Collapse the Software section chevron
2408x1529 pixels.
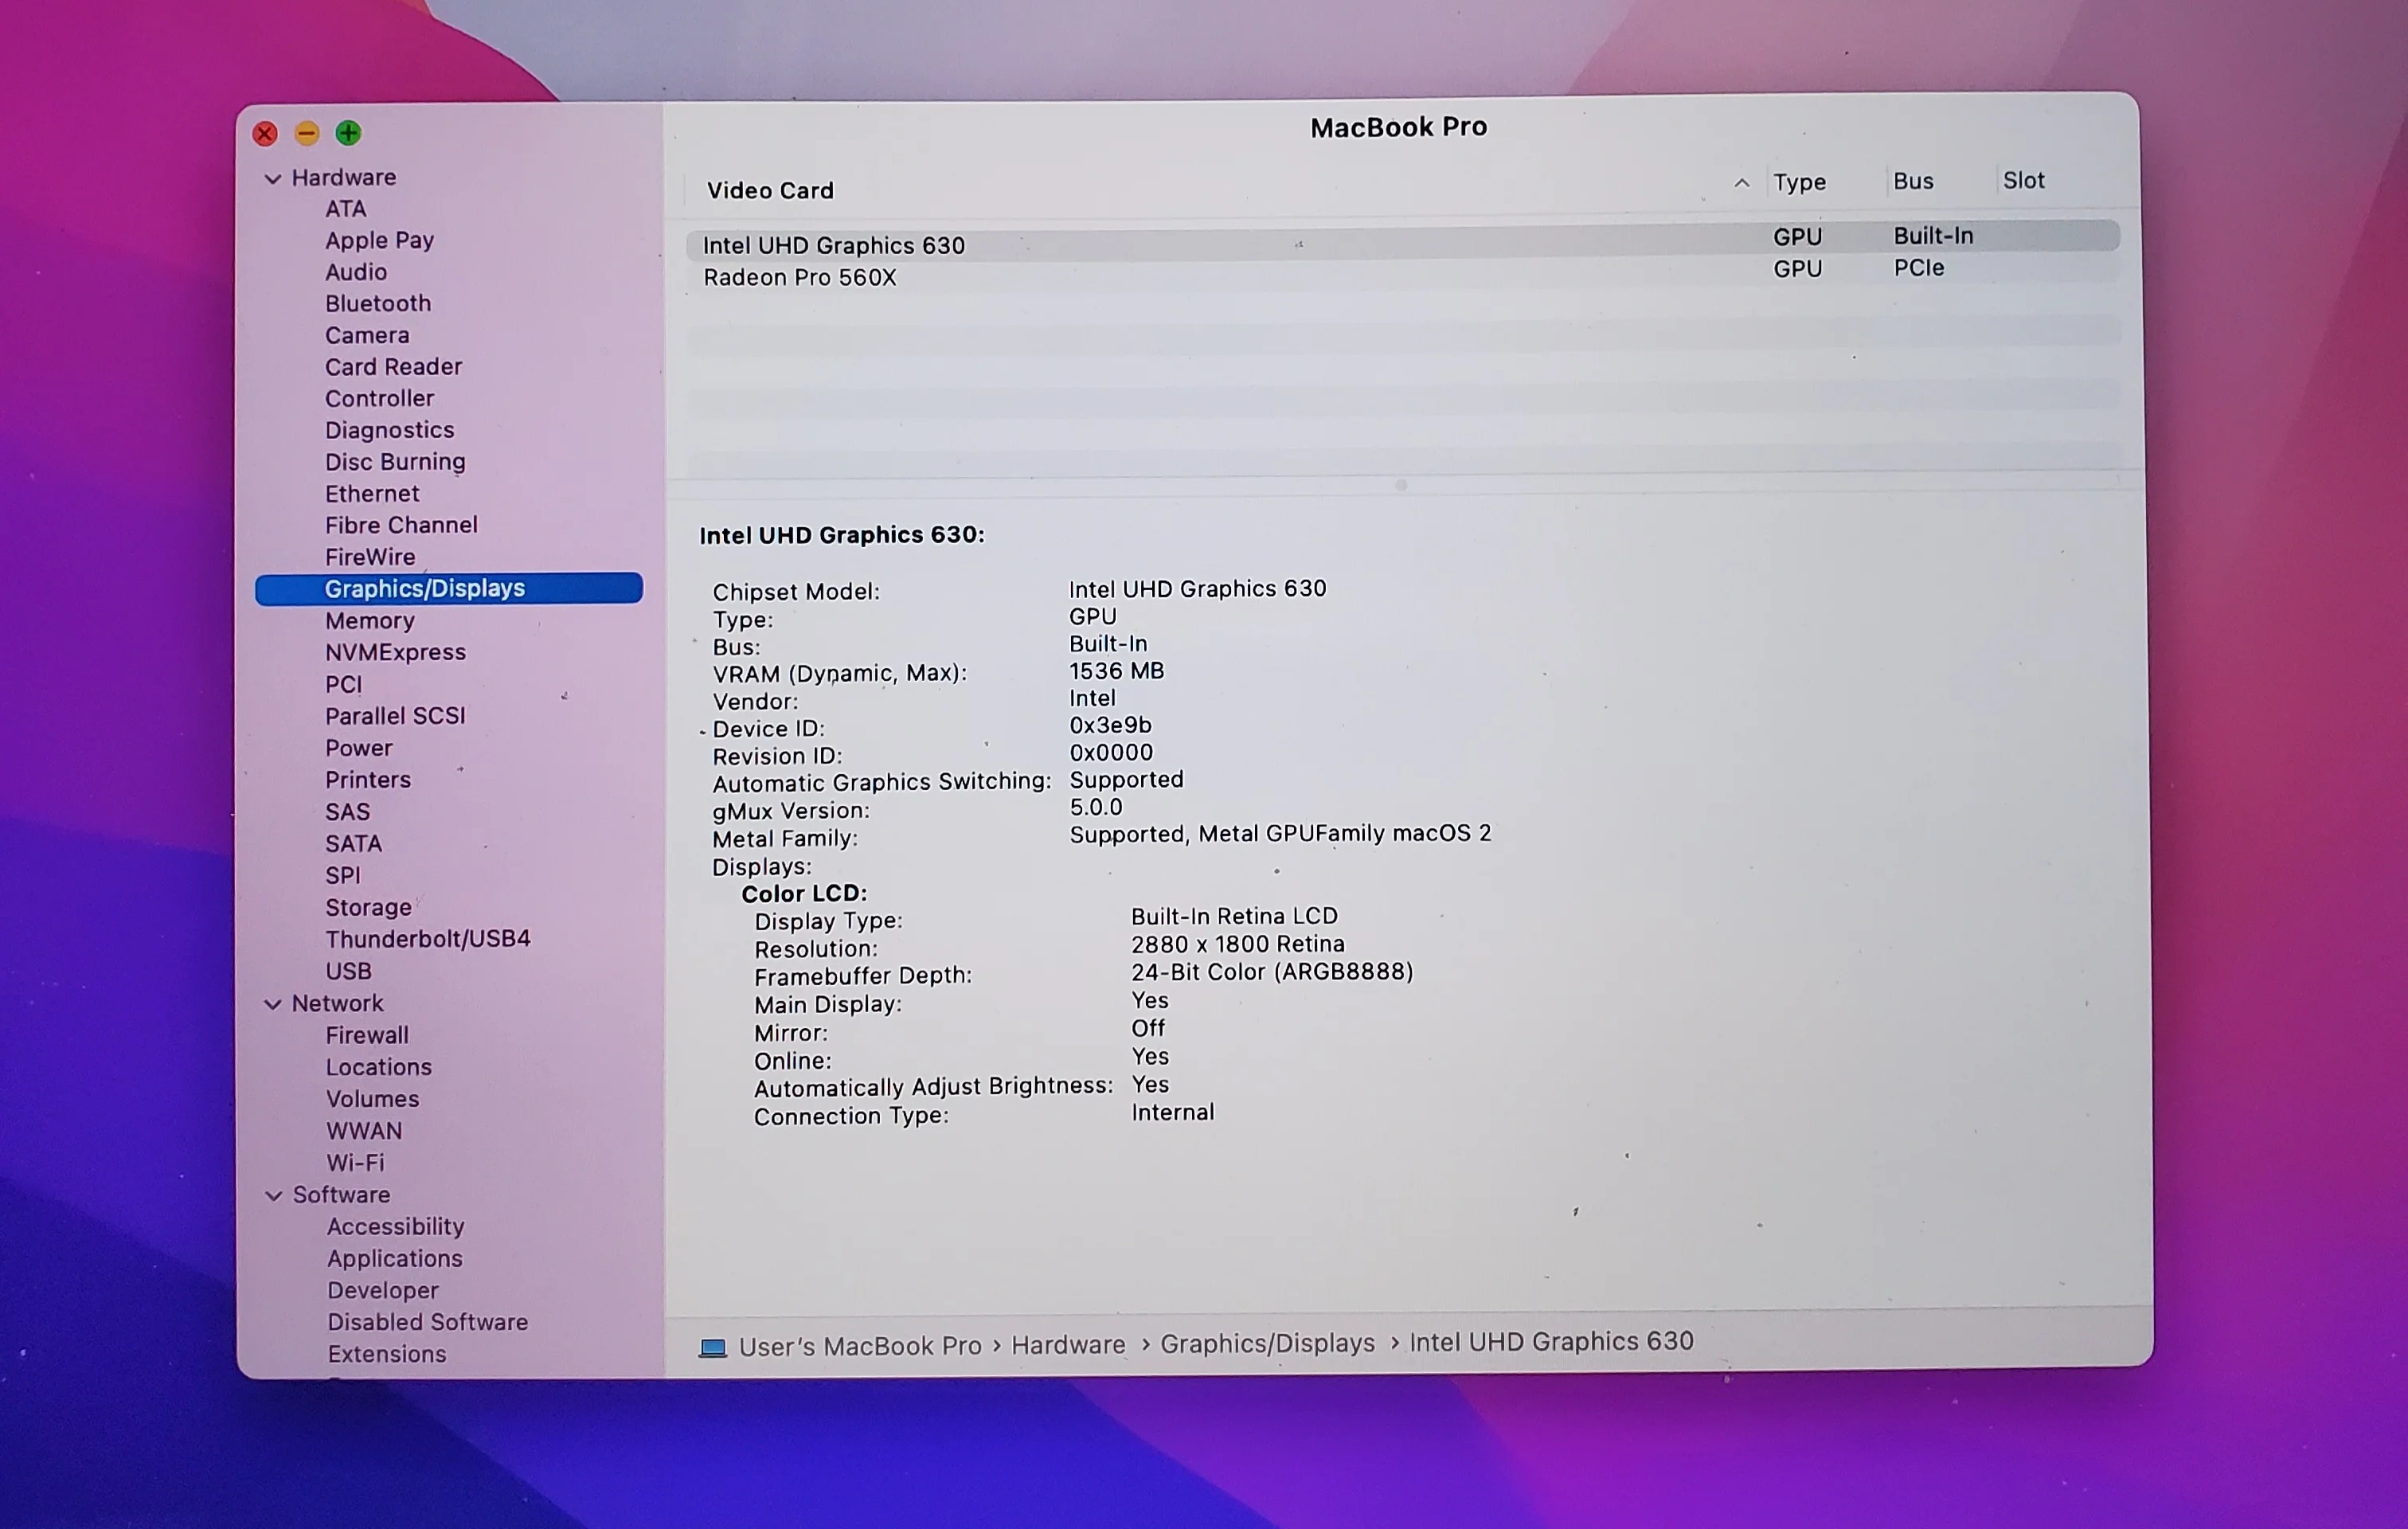tap(273, 1196)
